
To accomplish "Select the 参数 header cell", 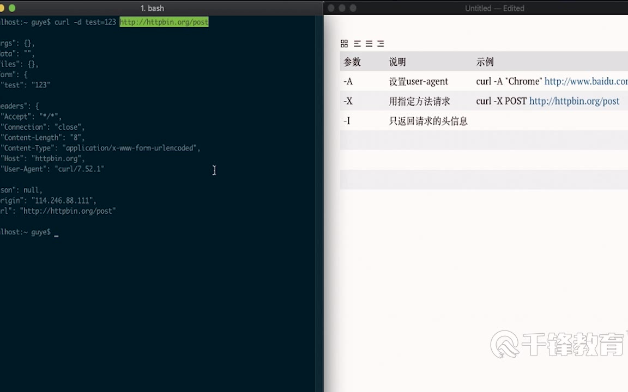I will tap(352, 62).
